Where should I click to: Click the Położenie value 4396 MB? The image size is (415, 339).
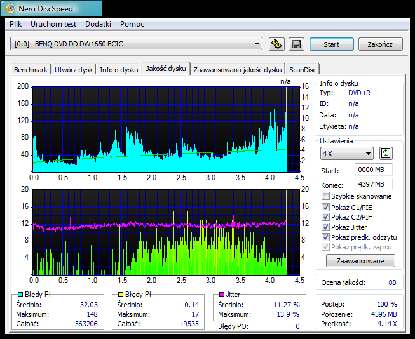[384, 314]
